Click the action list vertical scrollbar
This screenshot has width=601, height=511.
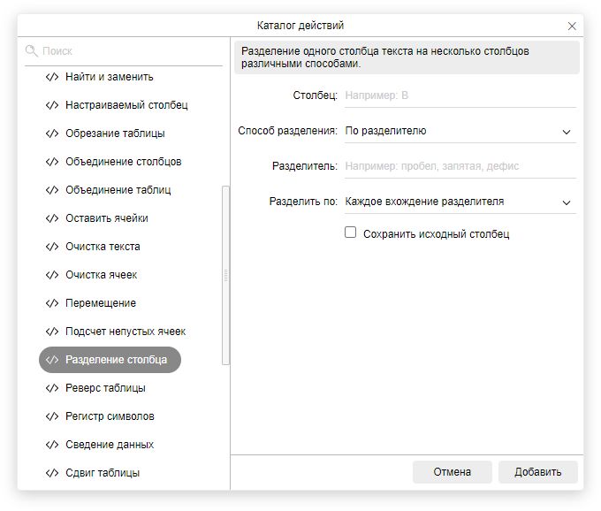point(225,274)
